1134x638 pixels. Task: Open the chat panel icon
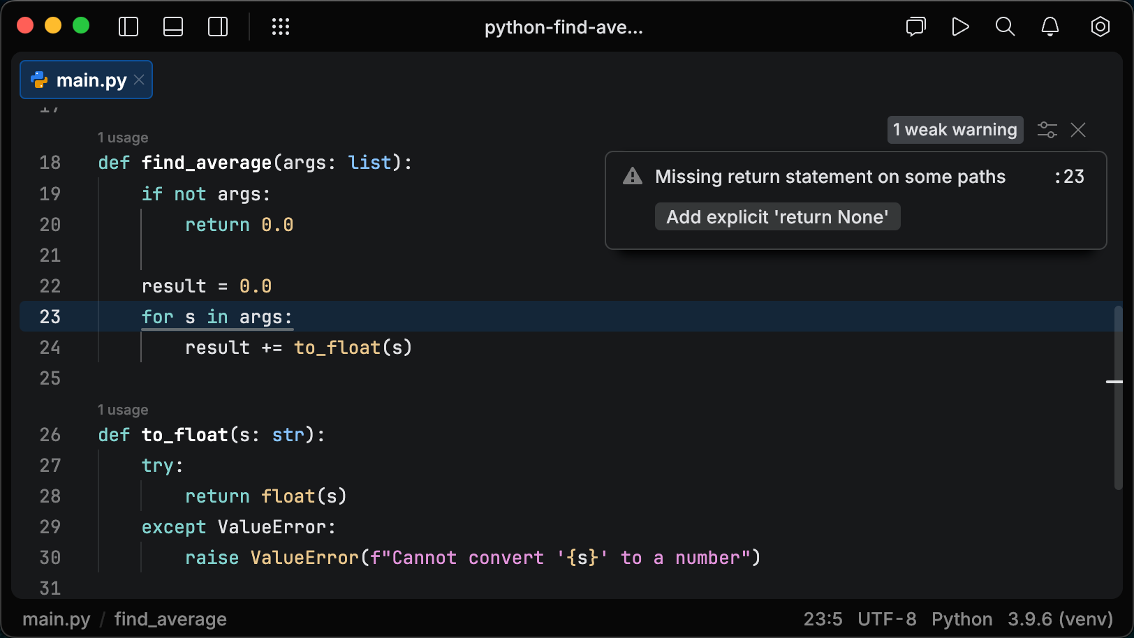point(915,27)
